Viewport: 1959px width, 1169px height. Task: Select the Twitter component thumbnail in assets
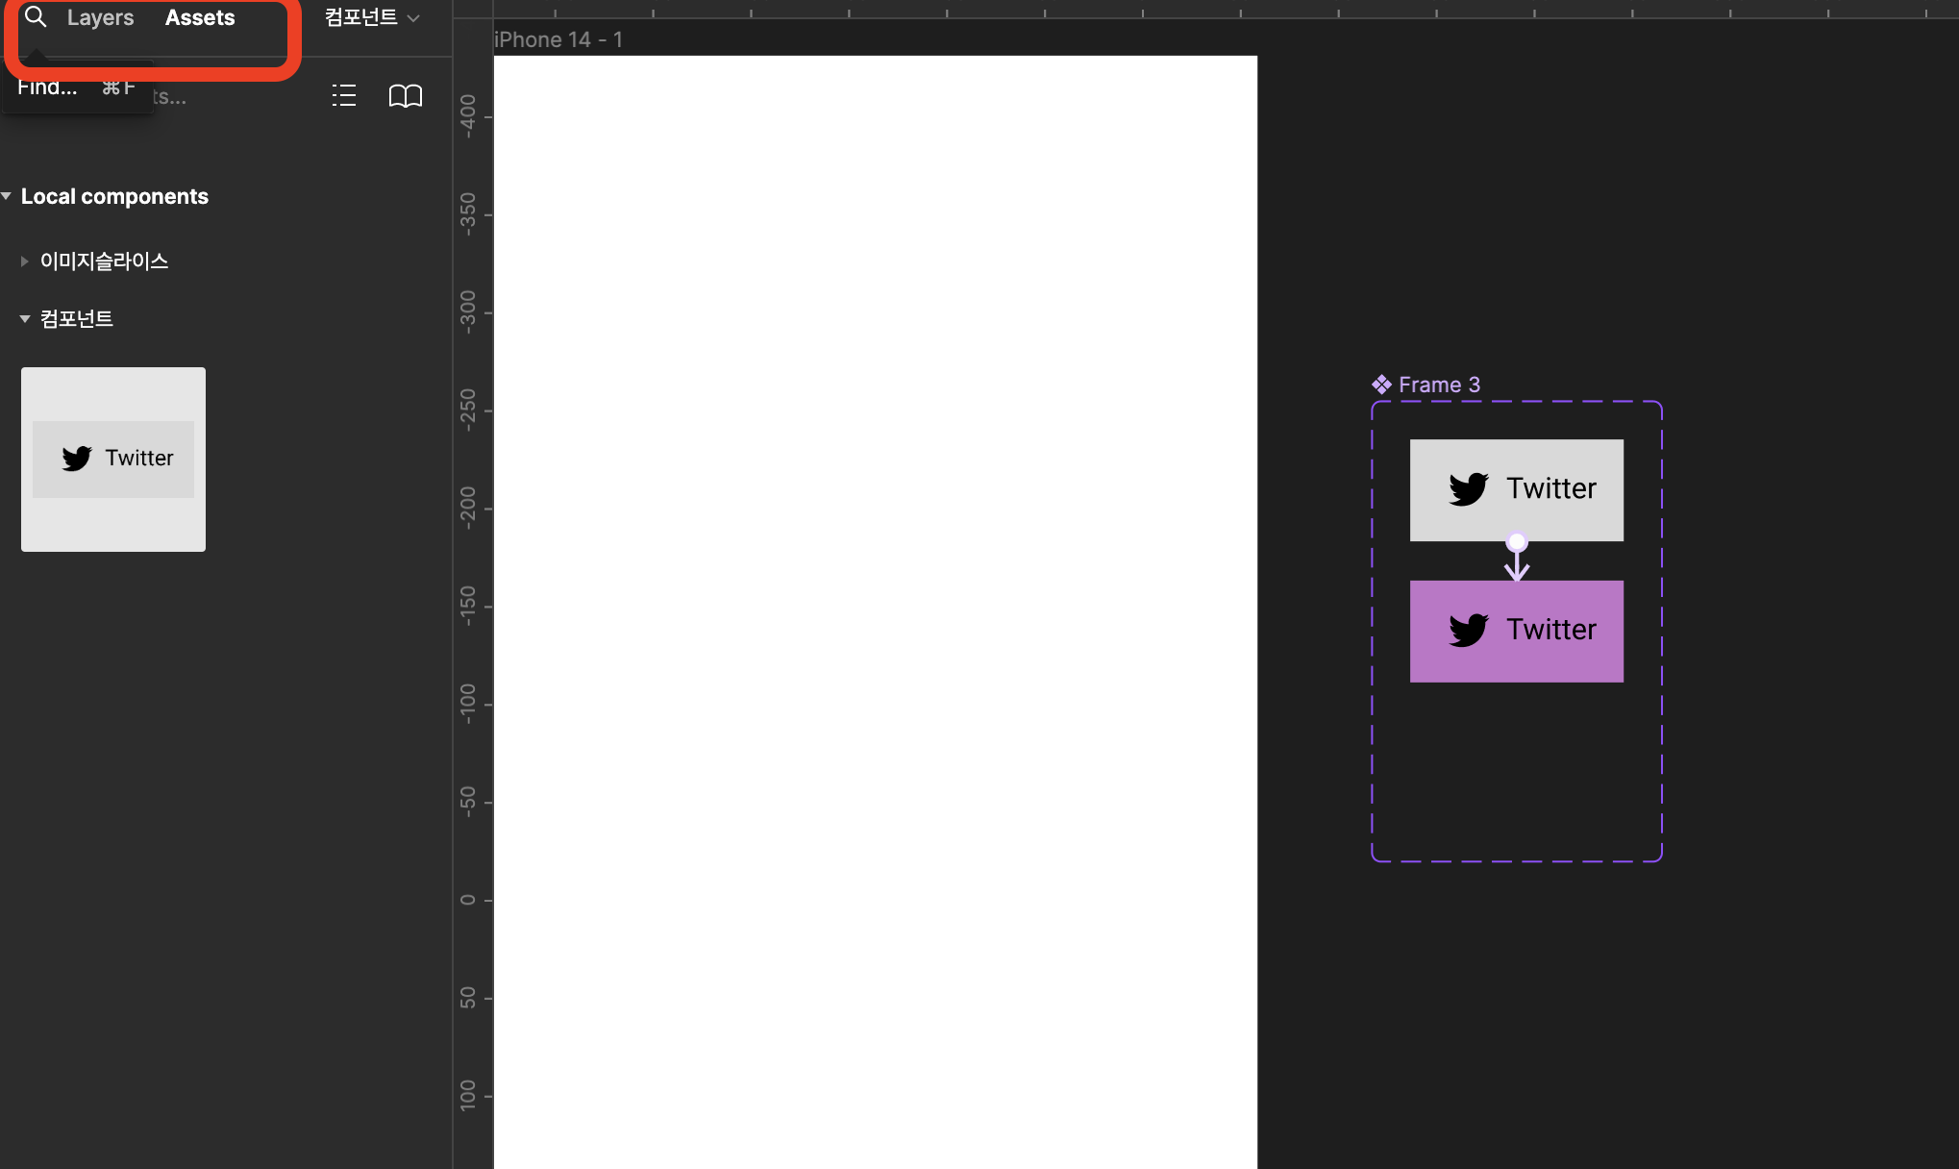[113, 459]
